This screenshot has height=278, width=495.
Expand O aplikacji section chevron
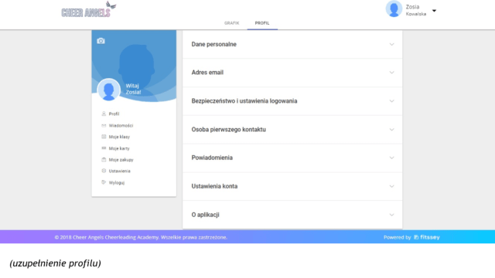click(391, 215)
